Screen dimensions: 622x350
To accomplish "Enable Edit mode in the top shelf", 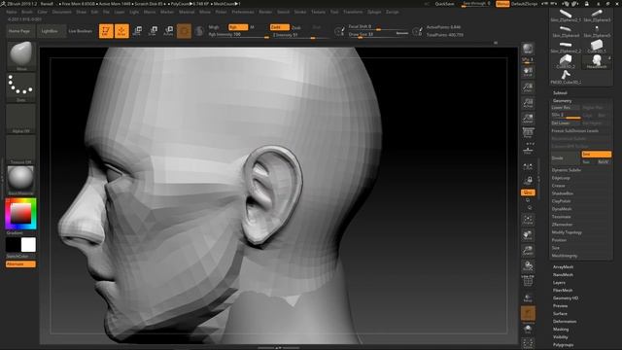I will (106, 31).
